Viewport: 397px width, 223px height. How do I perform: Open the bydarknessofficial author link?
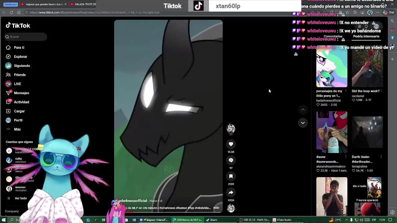pyautogui.click(x=328, y=101)
